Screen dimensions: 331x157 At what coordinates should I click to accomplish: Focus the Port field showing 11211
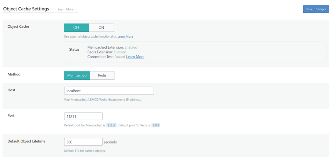[83, 116]
